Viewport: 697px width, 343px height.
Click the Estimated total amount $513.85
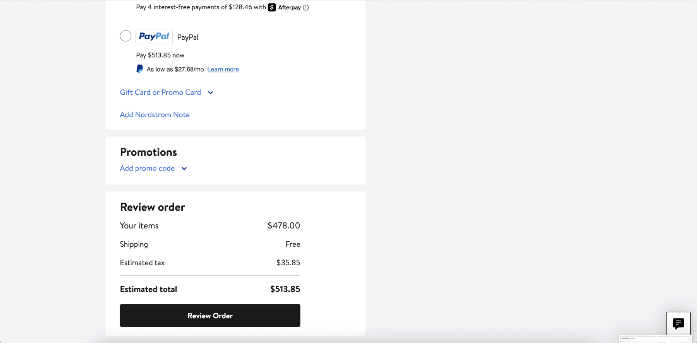tap(285, 289)
